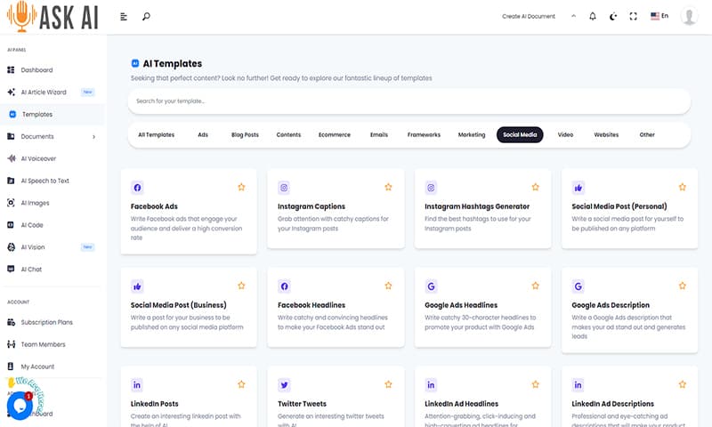Open notifications bell icon
This screenshot has width=712, height=427.
click(593, 16)
